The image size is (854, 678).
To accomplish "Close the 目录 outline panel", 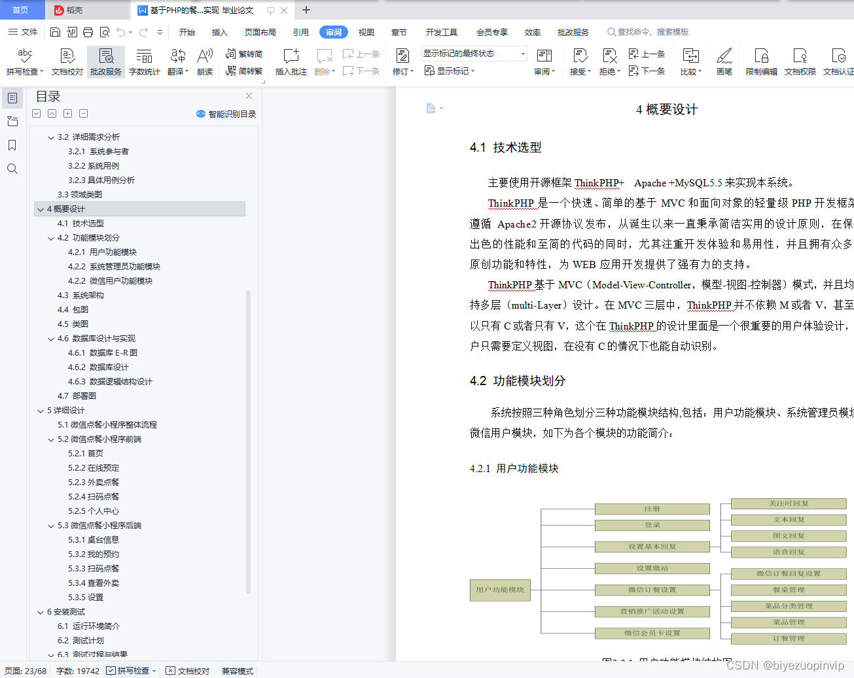I will point(249,96).
